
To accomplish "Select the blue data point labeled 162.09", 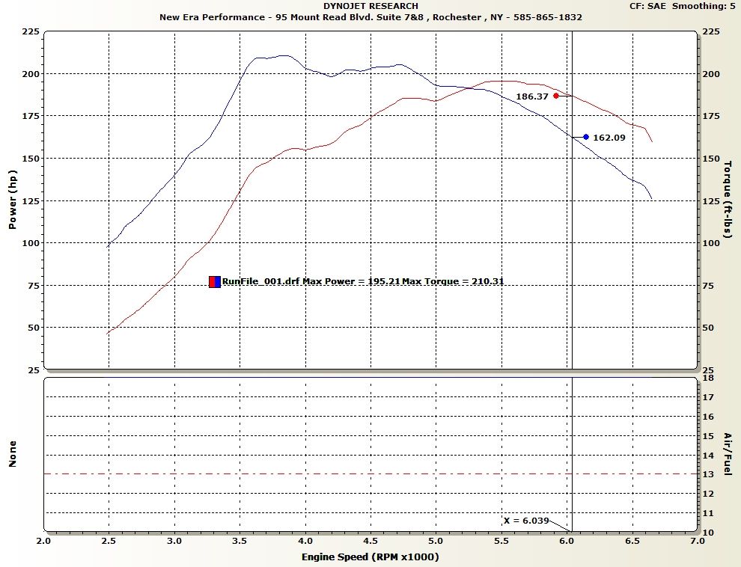I will 585,135.
